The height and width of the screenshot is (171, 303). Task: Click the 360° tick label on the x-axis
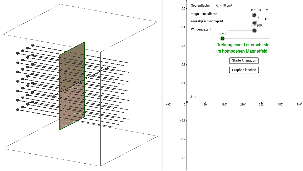tap(262, 104)
